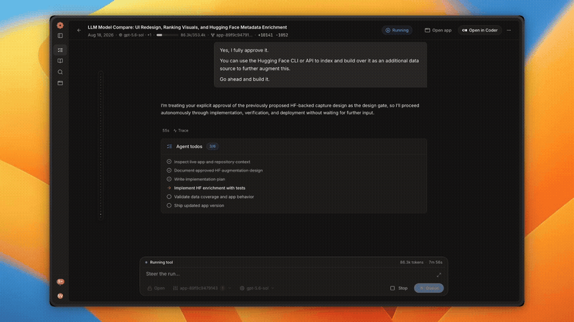
Task: Click the Agent todos header
Action: (189, 147)
